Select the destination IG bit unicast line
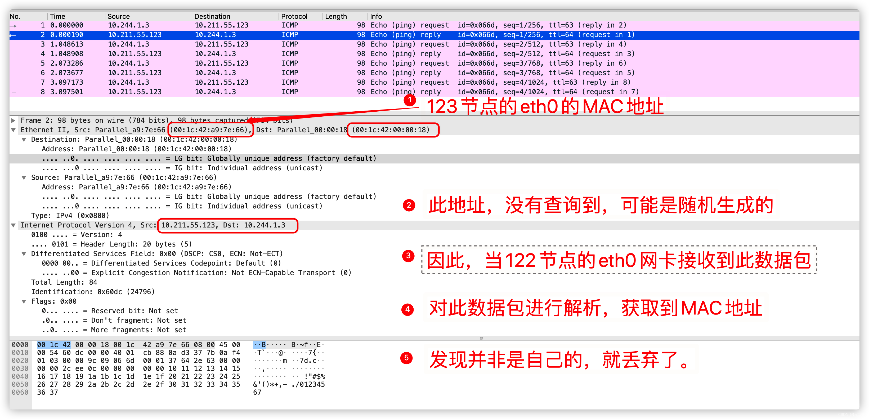This screenshot has height=419, width=869. [182, 168]
